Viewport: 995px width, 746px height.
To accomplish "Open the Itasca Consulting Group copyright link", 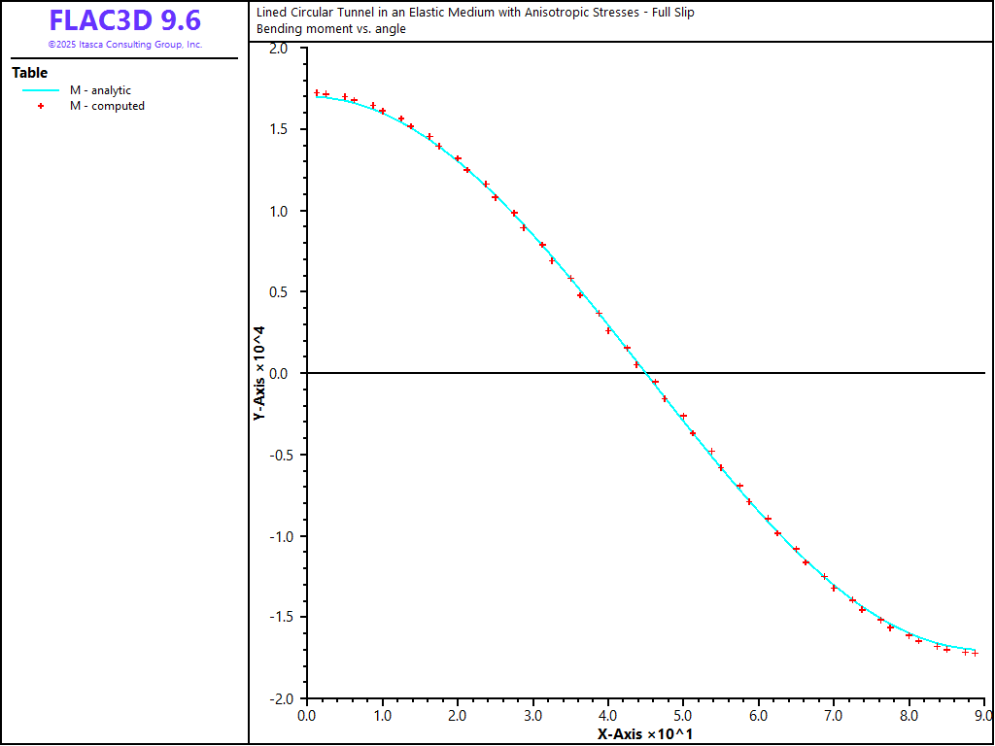I will (124, 45).
